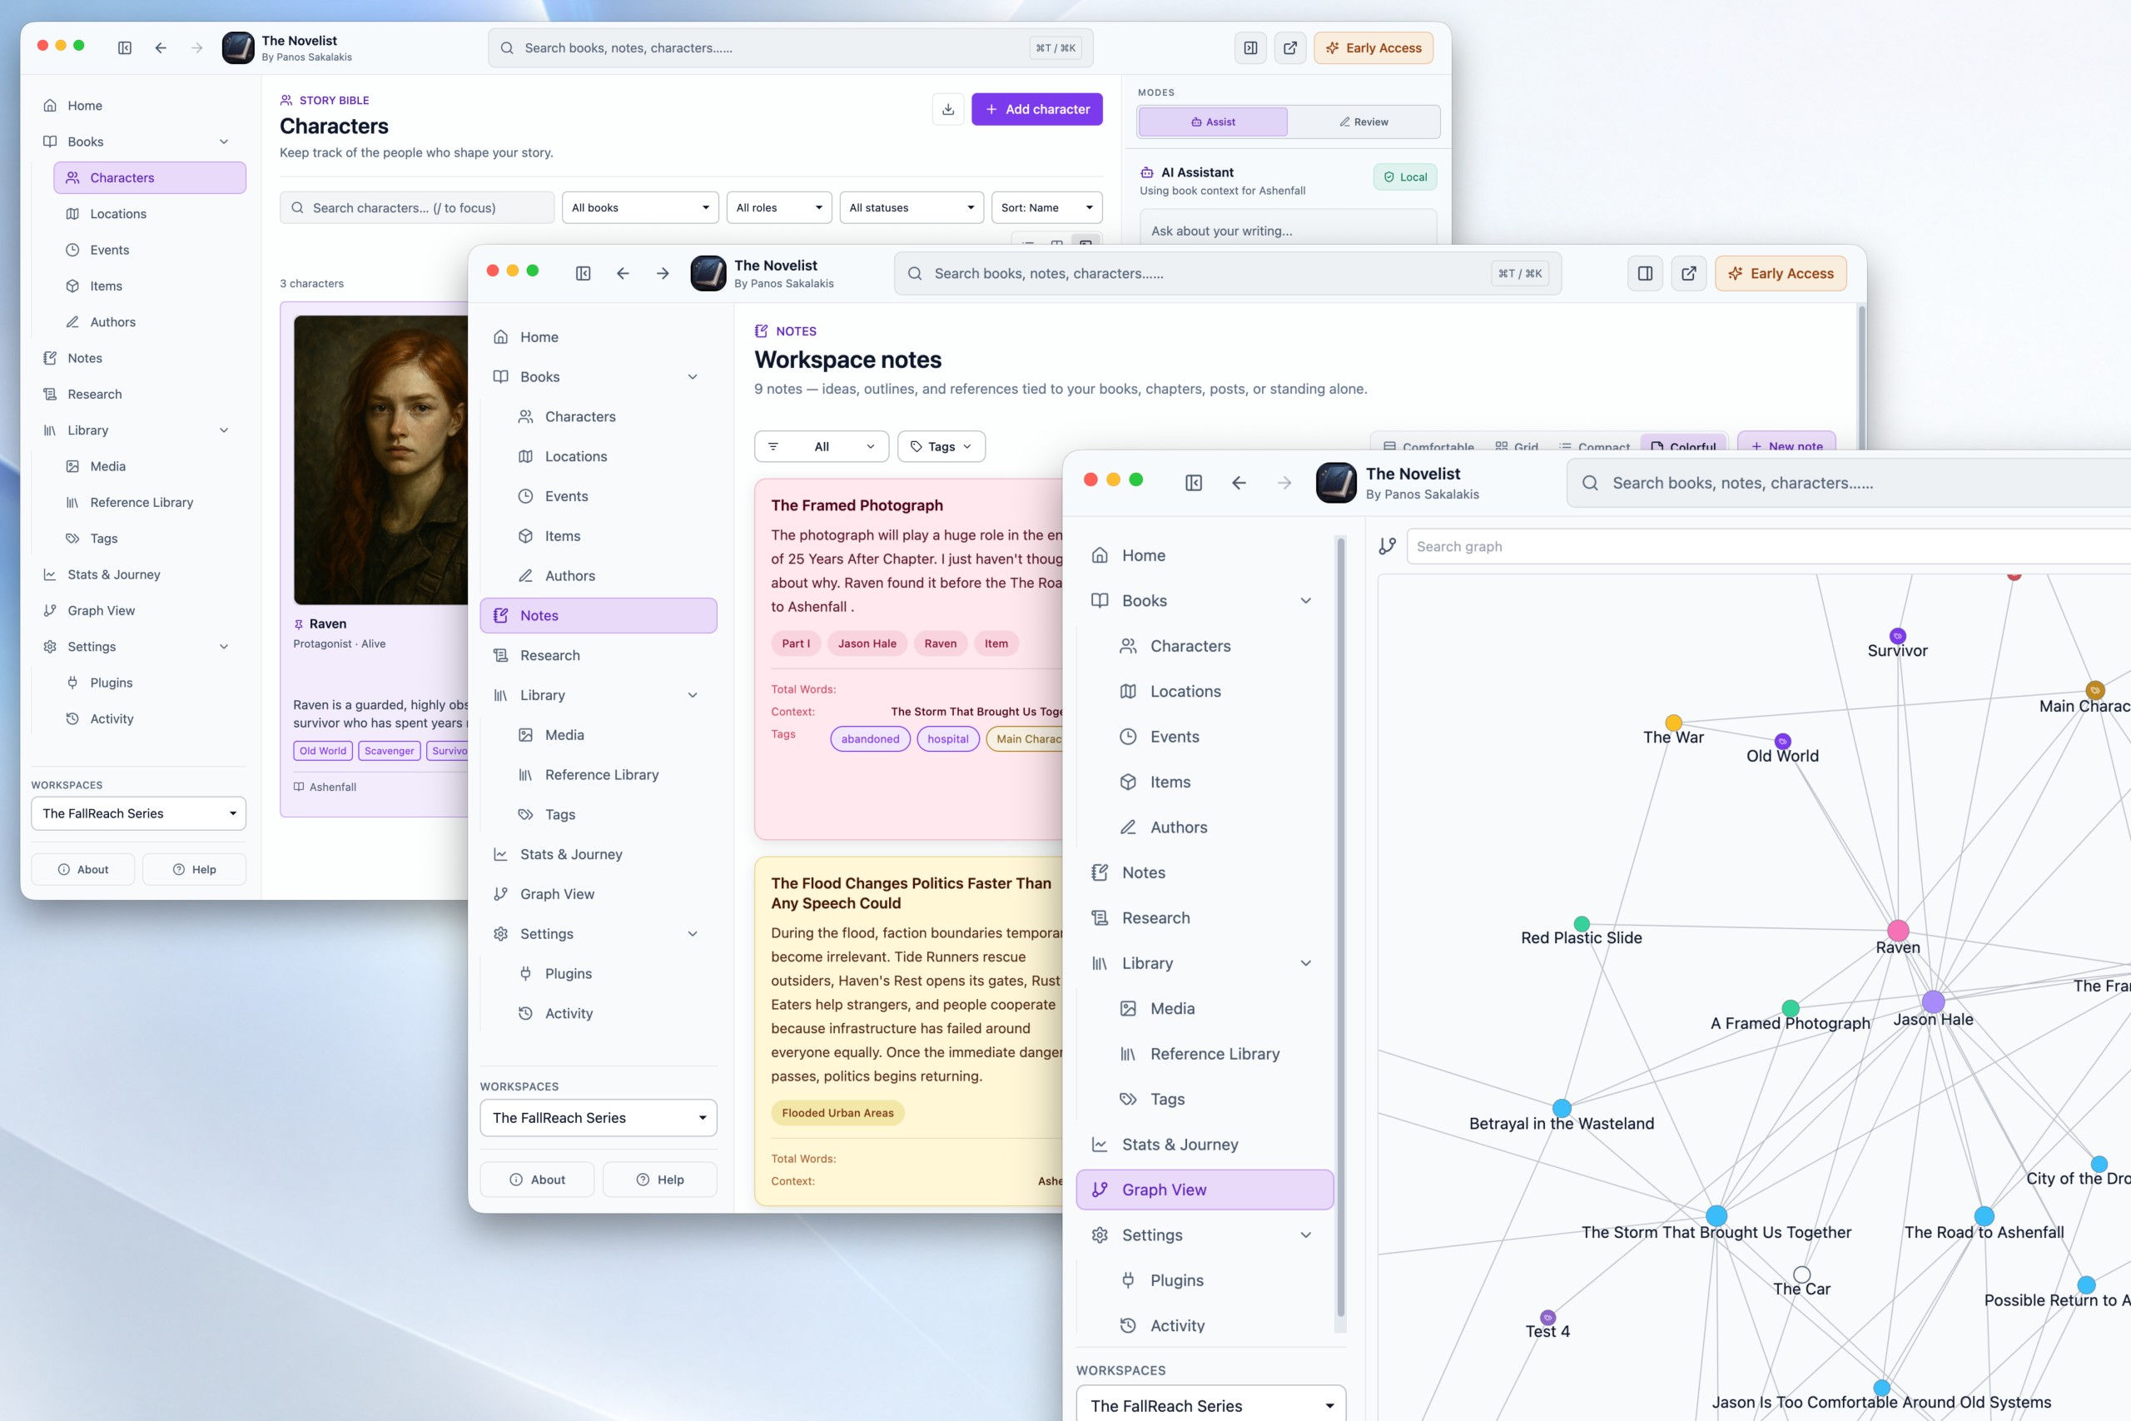This screenshot has height=1421, width=2131.
Task: Click external link icon in Notes window header
Action: click(1689, 273)
